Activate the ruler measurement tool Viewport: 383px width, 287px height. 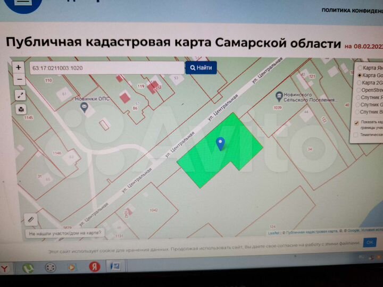pyautogui.click(x=30, y=219)
